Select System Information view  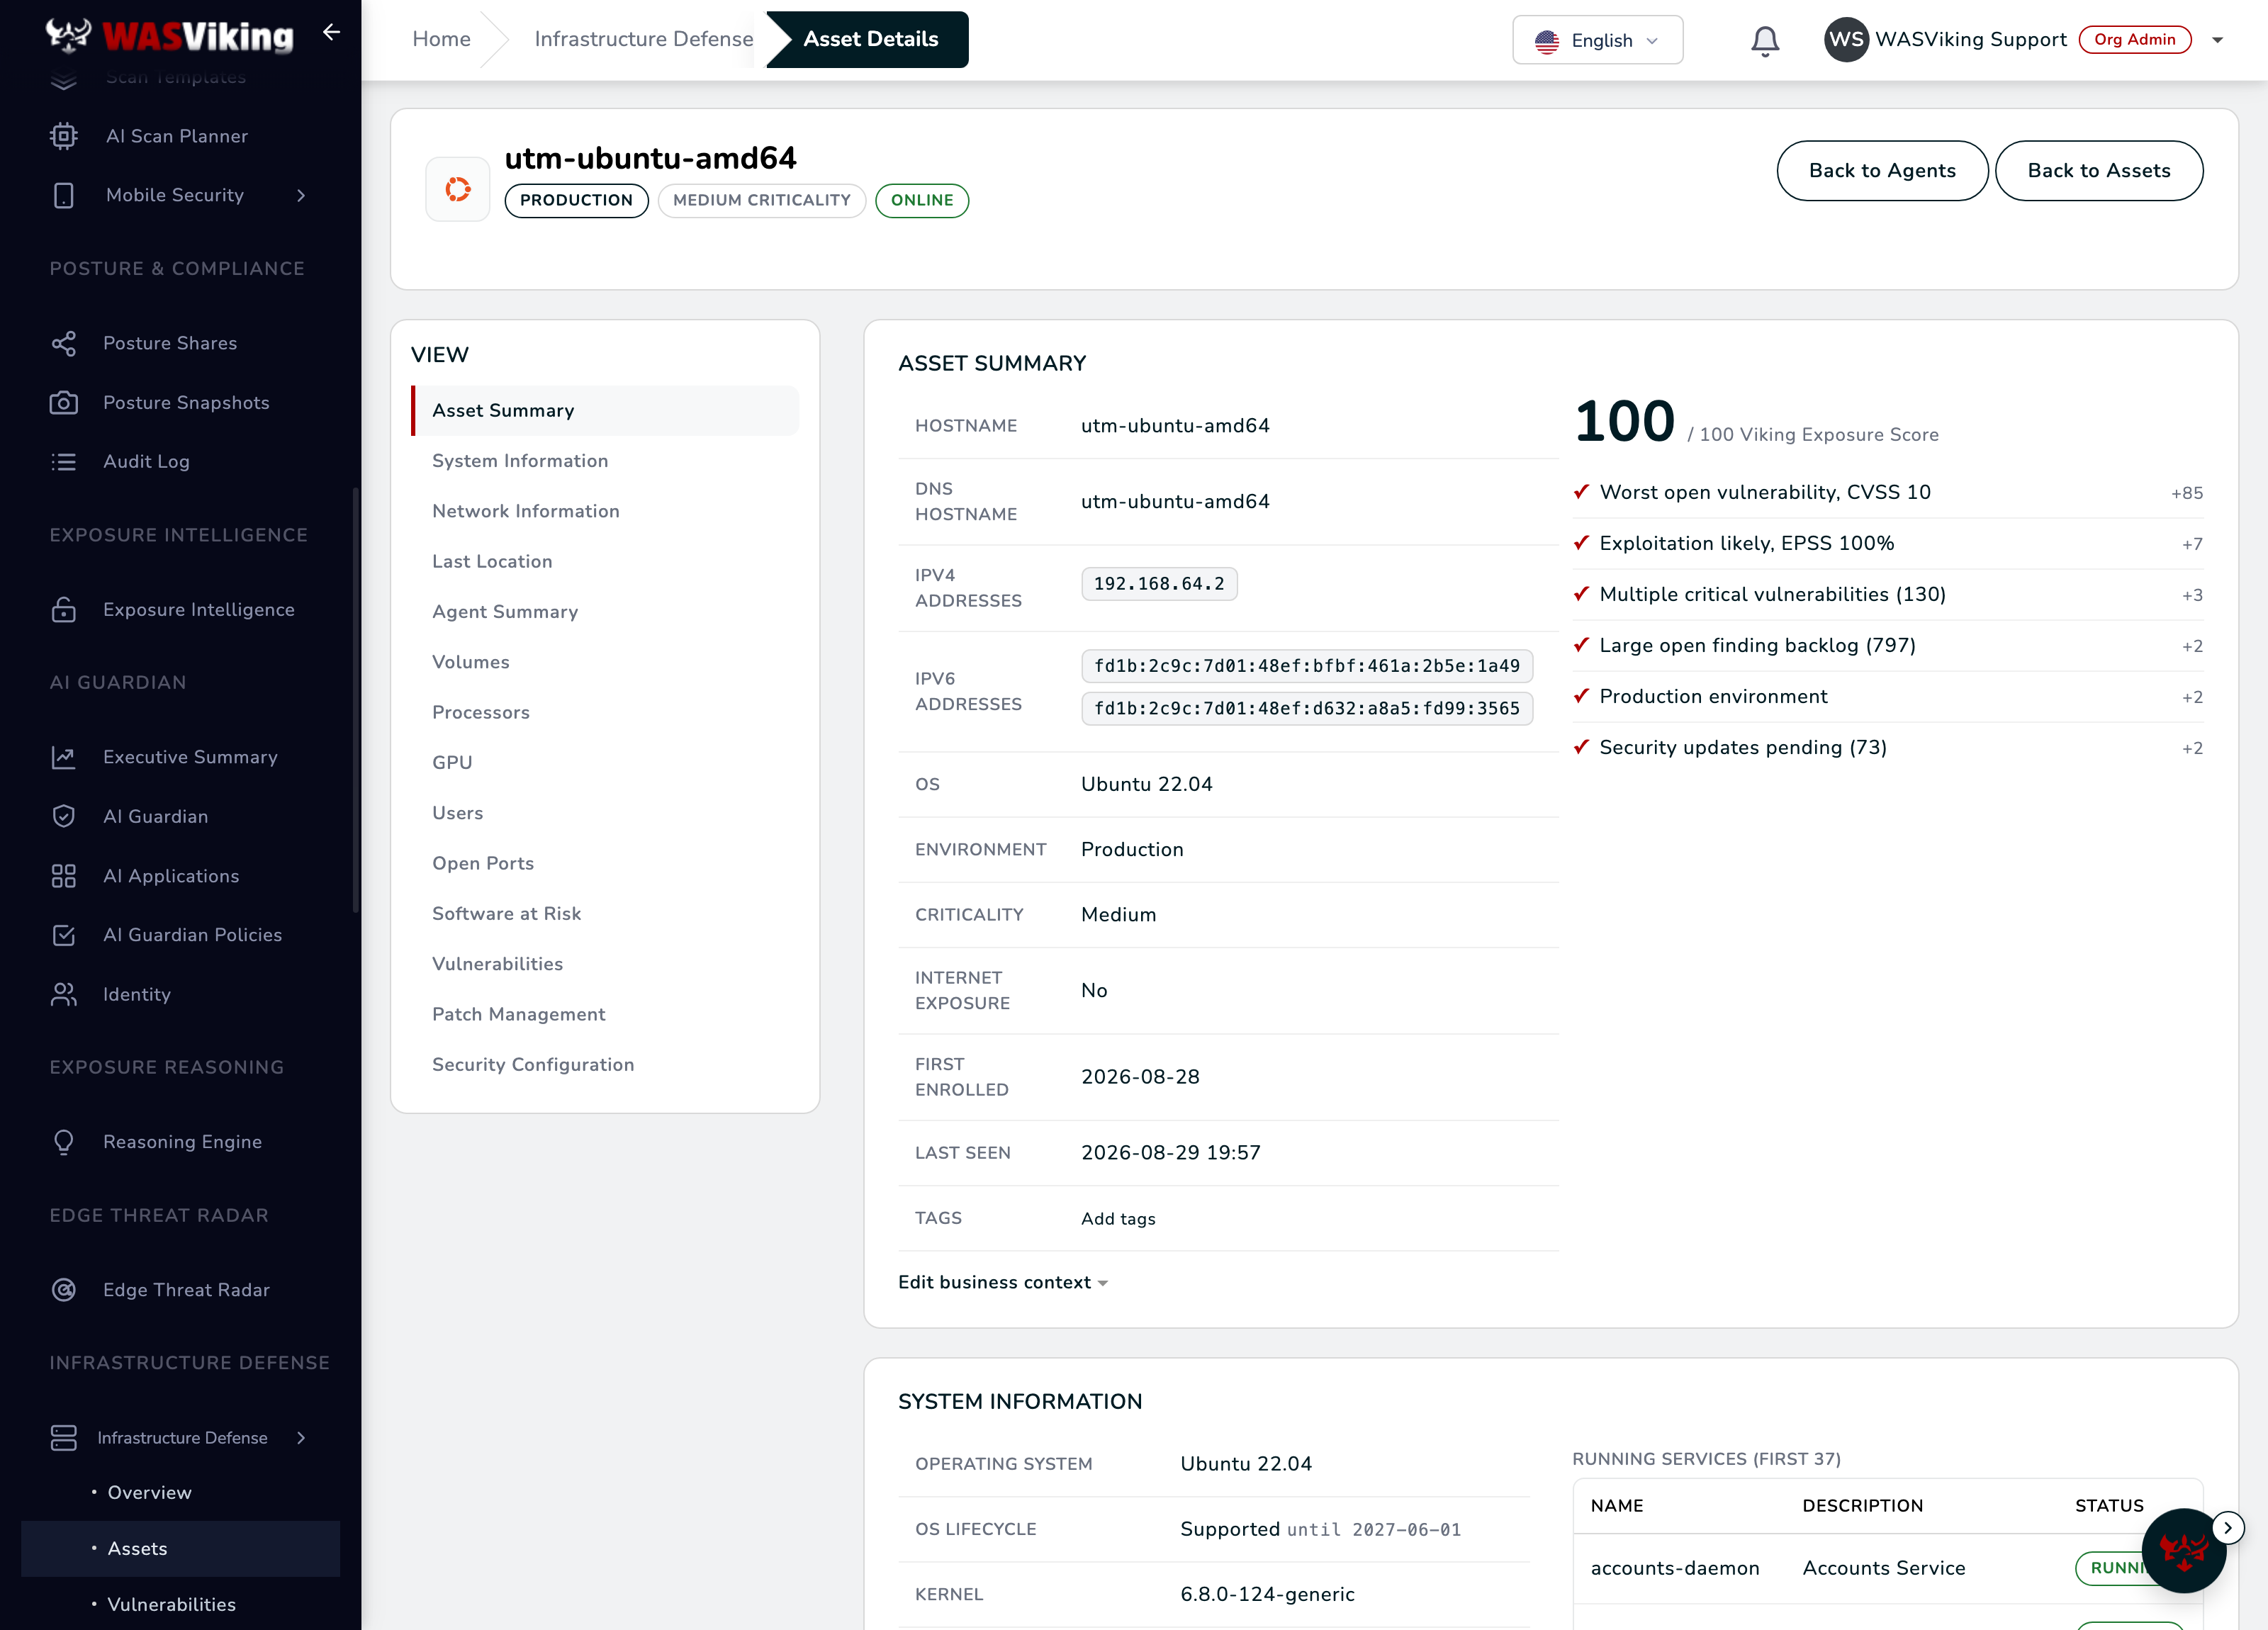pyautogui.click(x=605, y=461)
